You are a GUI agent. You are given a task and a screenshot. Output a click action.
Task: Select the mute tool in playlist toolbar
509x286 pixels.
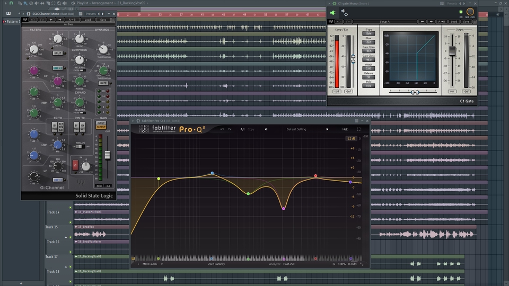click(37, 3)
